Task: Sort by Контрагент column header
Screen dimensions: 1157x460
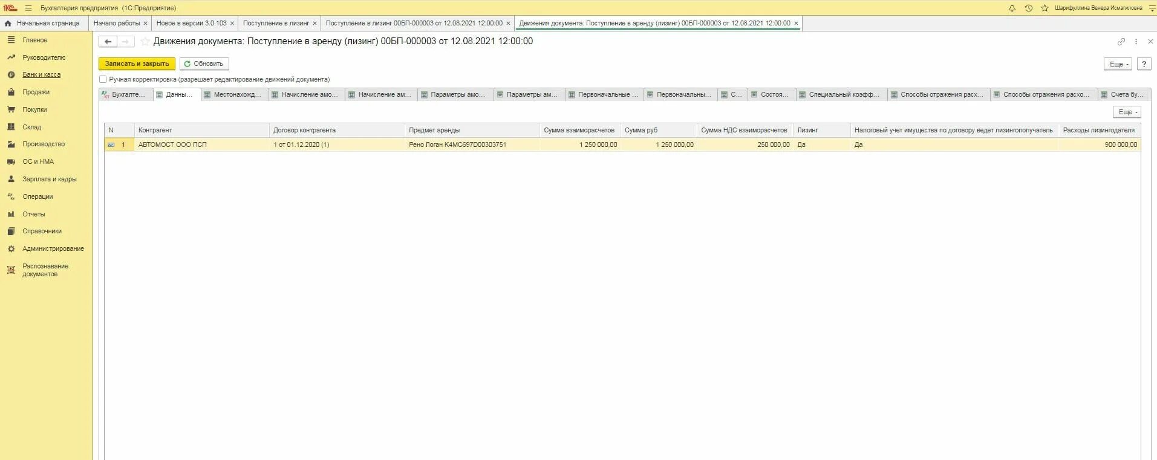Action: click(x=201, y=130)
